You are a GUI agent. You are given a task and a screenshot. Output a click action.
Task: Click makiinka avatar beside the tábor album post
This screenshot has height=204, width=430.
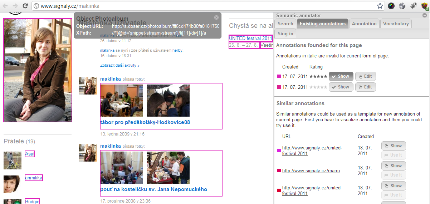pyautogui.click(x=88, y=86)
